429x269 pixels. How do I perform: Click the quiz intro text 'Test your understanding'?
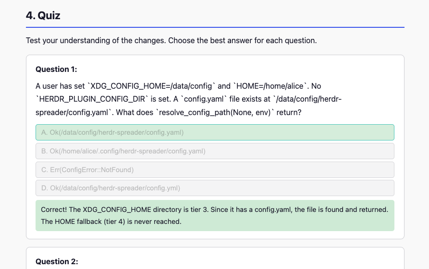[172, 40]
